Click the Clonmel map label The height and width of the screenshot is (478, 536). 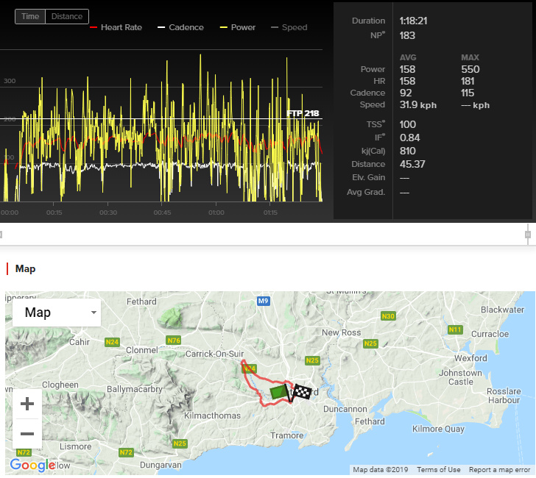point(142,350)
